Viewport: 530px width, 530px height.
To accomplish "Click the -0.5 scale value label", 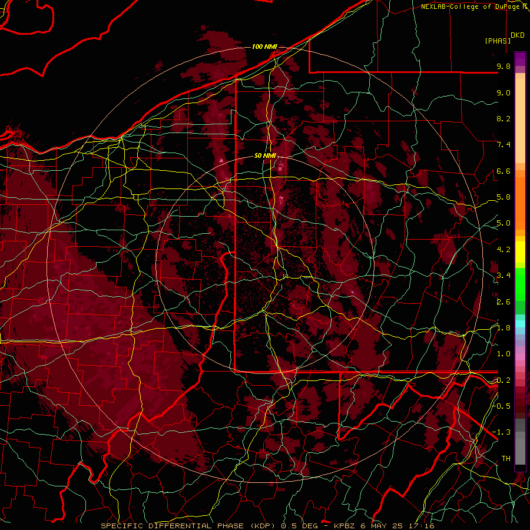I will [x=502, y=406].
